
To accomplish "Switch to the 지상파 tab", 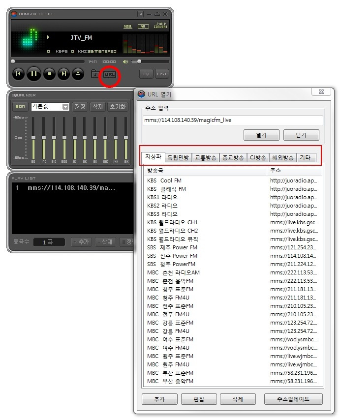I will [153, 157].
